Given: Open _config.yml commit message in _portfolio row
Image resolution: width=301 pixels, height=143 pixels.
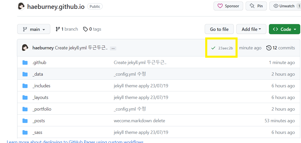Looking at the screenshot, I should point(130,109).
